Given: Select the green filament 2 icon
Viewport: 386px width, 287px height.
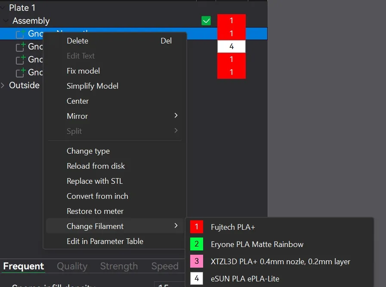Looking at the screenshot, I should (x=197, y=244).
